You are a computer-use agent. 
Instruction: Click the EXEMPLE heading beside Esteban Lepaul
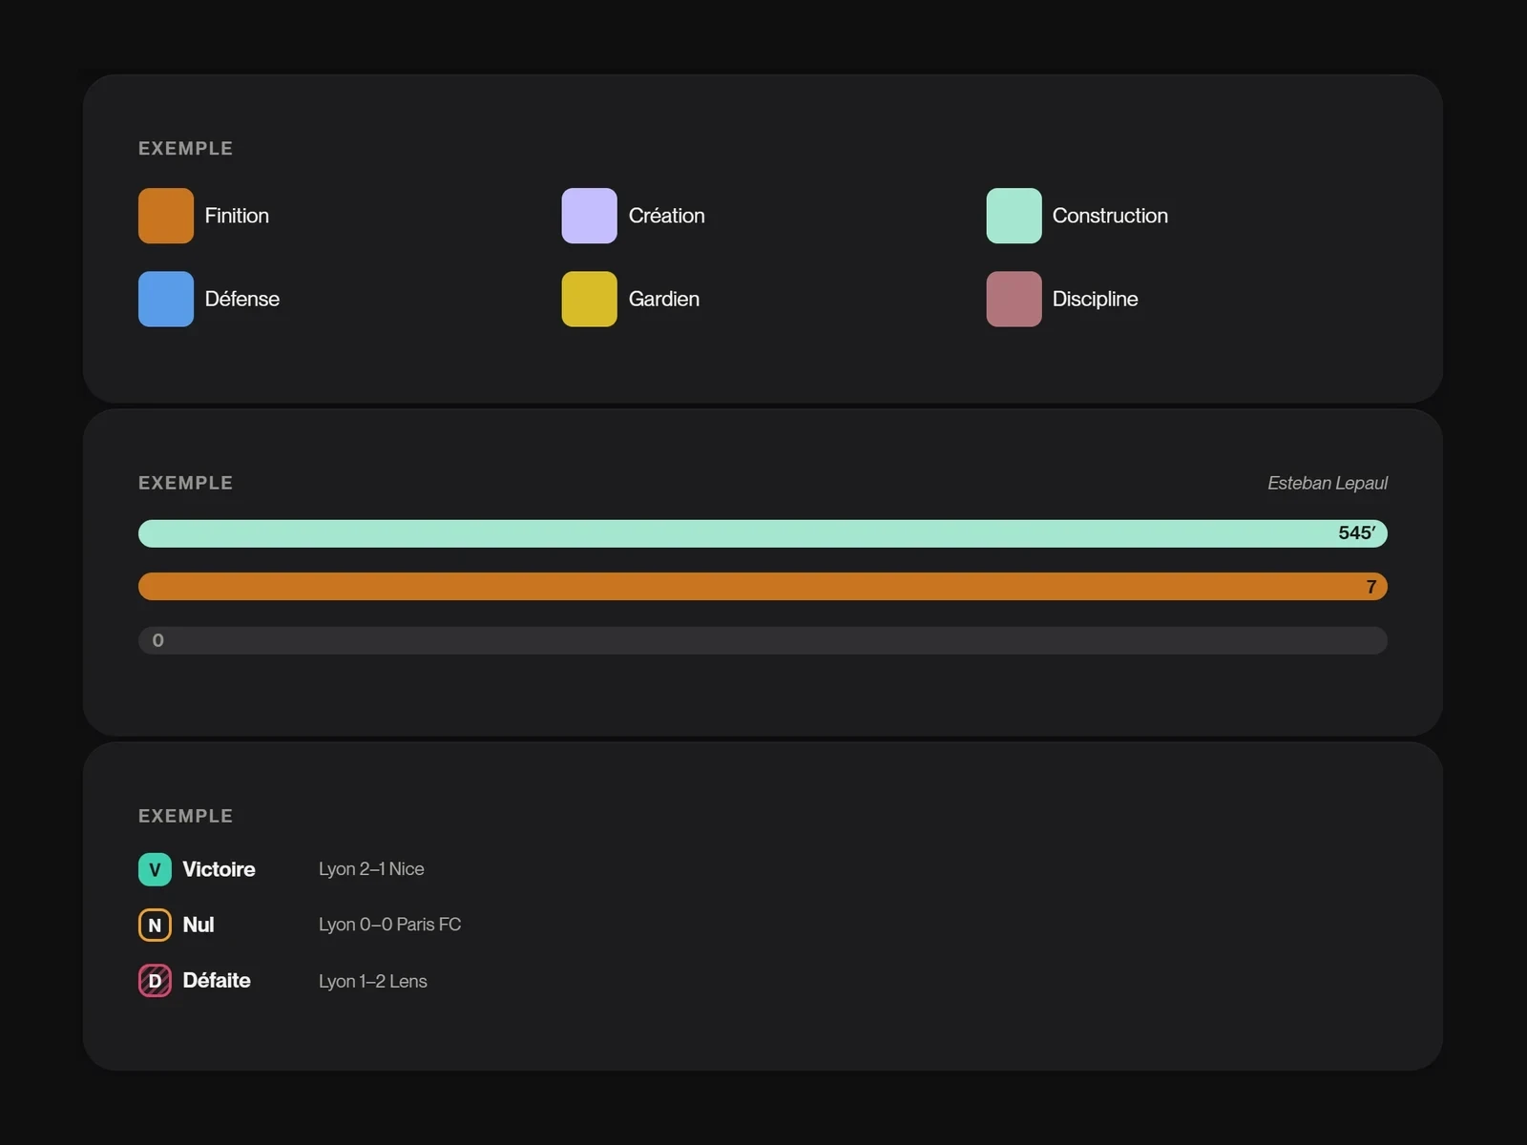(185, 483)
